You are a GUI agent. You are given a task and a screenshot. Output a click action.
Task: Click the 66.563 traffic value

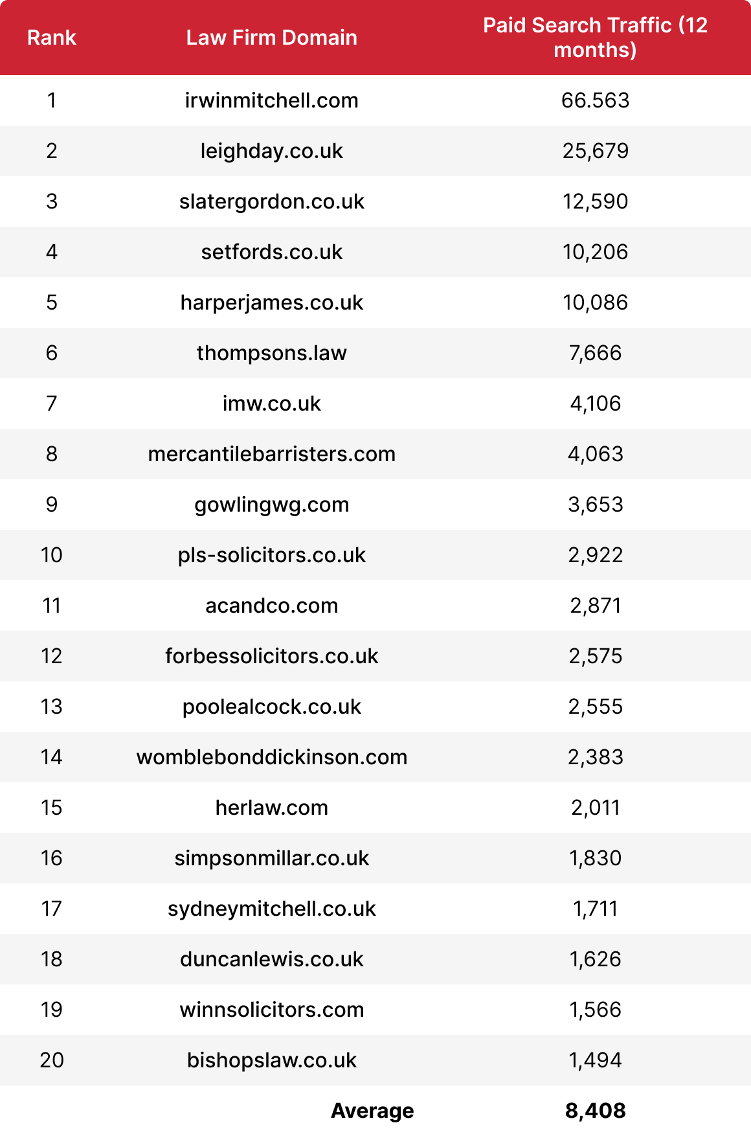coord(596,100)
